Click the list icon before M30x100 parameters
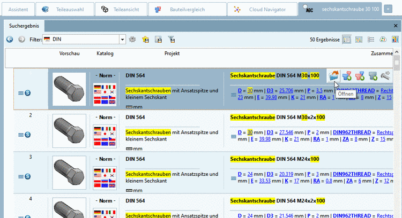Screen dimensions: 402x218 click(x=233, y=95)
